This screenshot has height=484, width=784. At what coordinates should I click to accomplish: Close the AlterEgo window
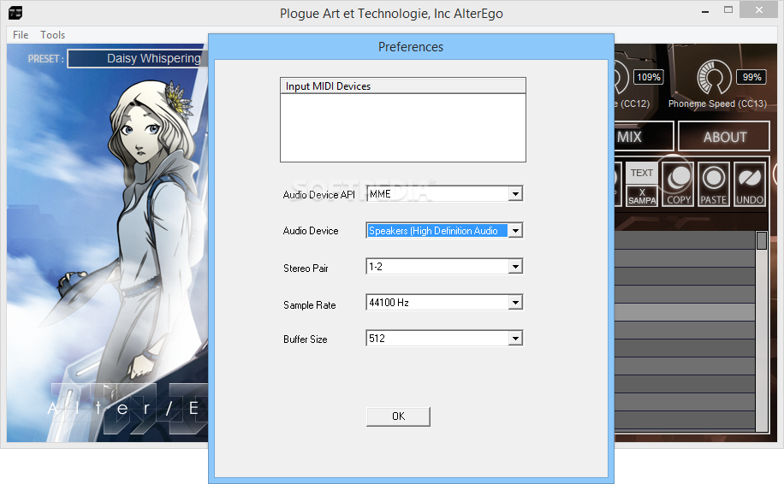[759, 10]
